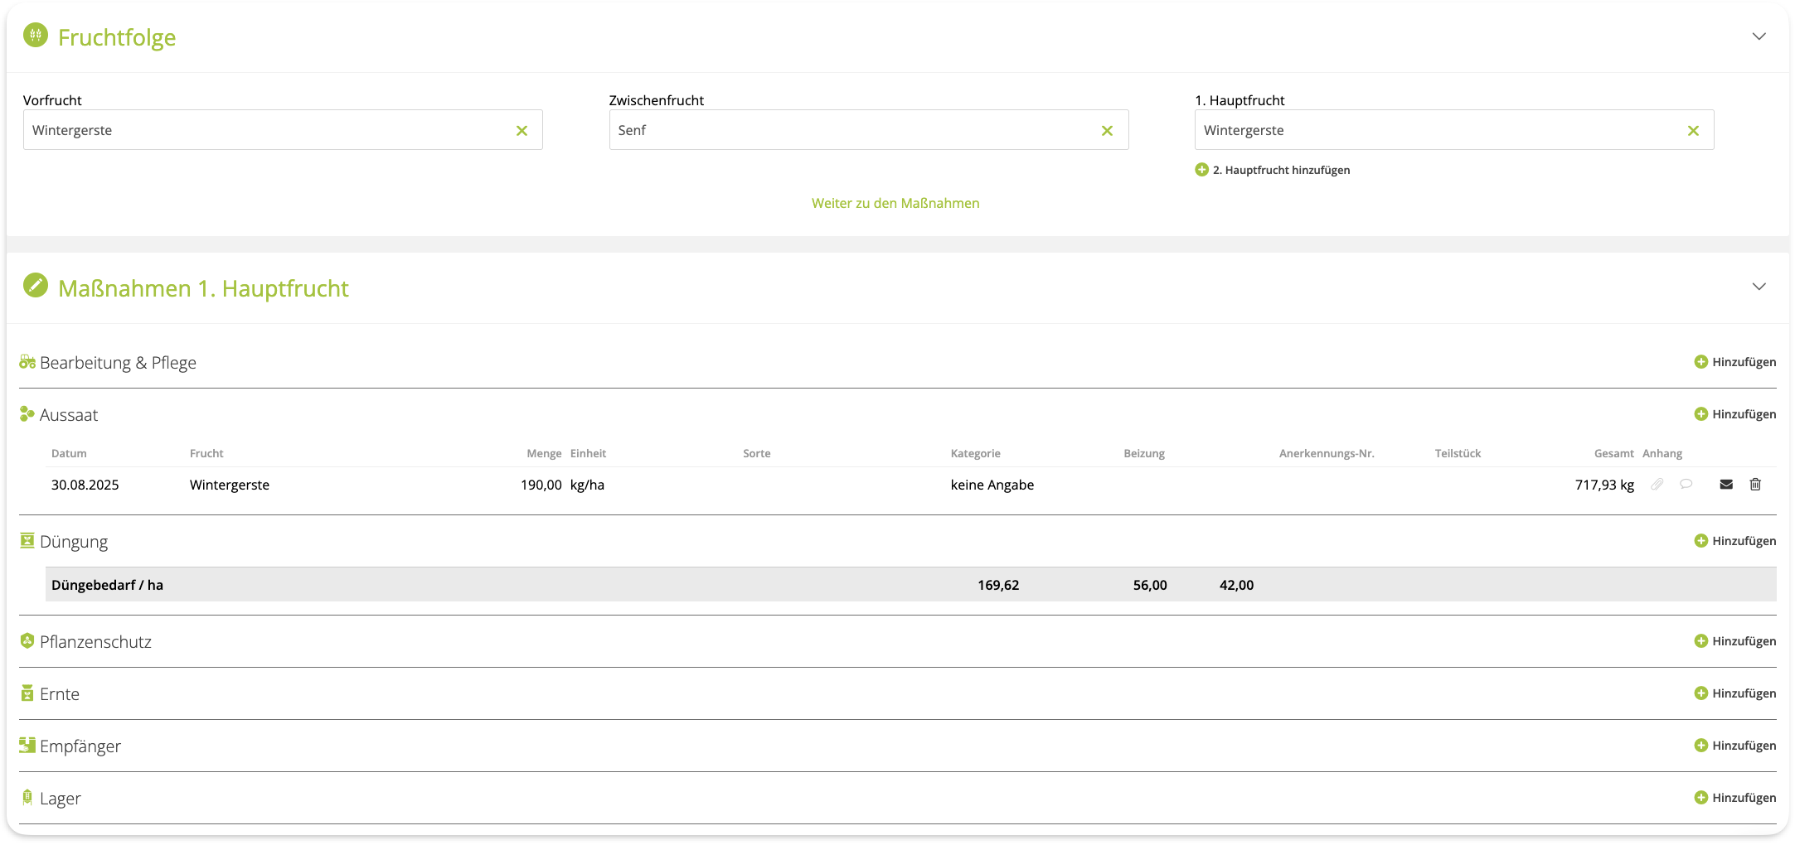Delete the Wintergerste sowing entry via trash icon
Viewport: 1795px width, 845px height.
1755,485
